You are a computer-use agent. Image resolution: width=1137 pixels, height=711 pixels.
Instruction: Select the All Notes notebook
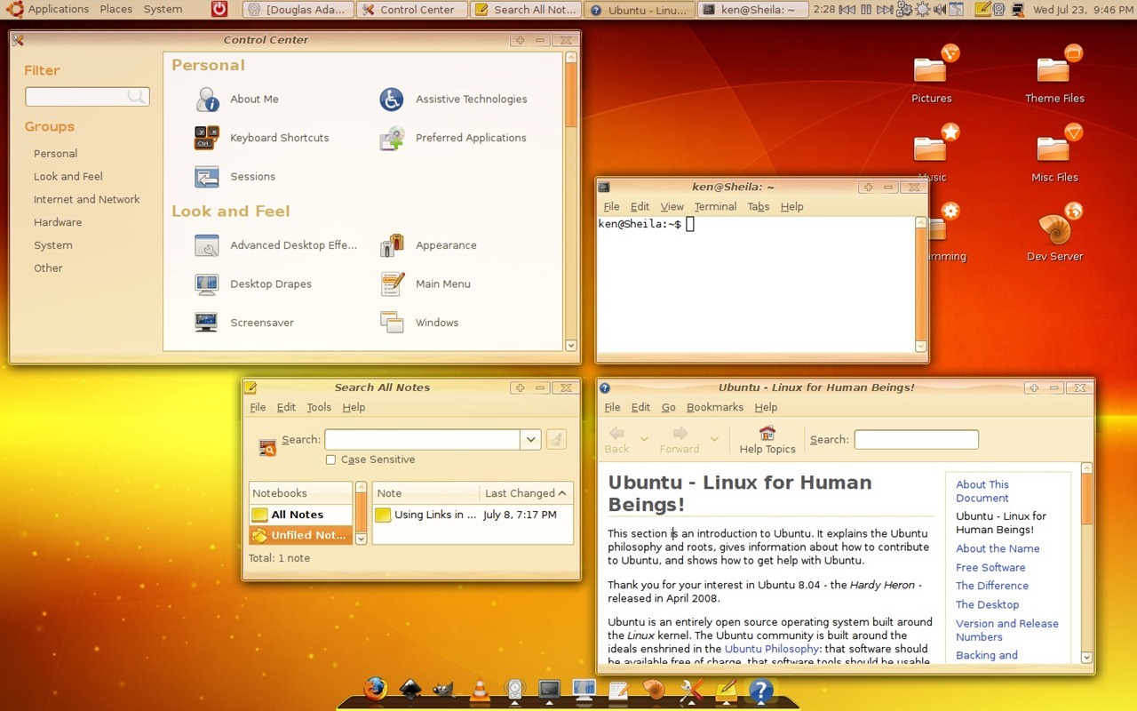pos(301,515)
